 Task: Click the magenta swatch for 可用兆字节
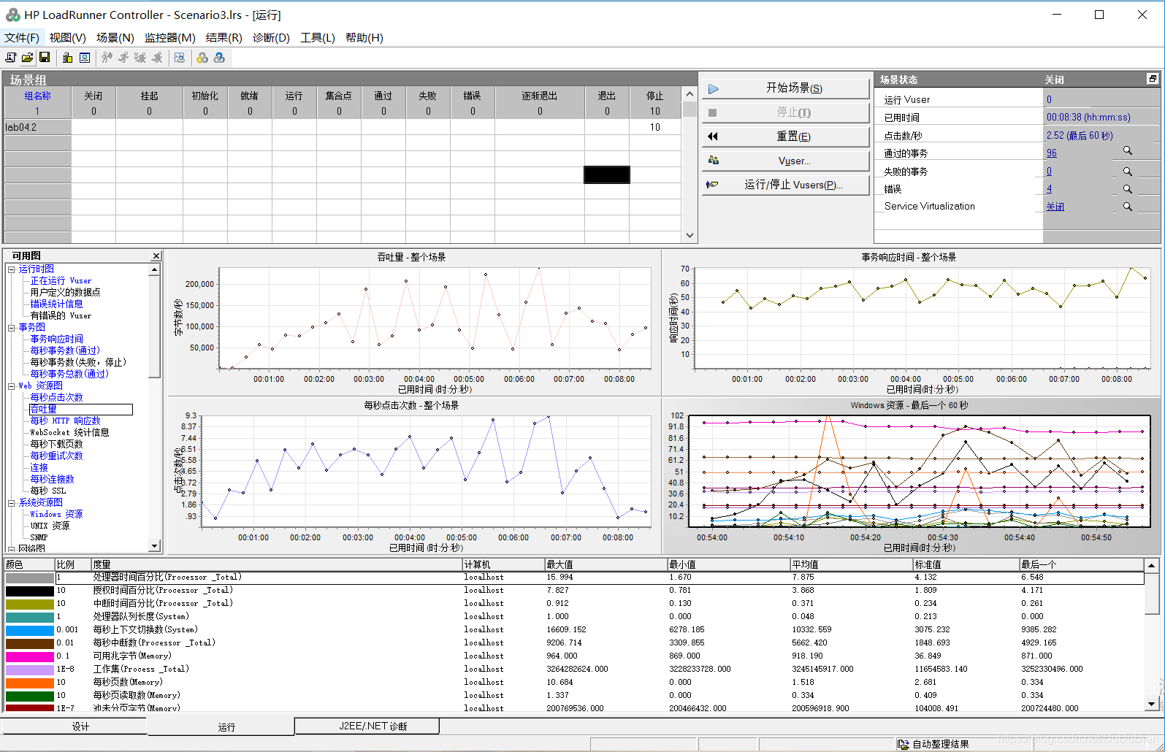tap(30, 656)
